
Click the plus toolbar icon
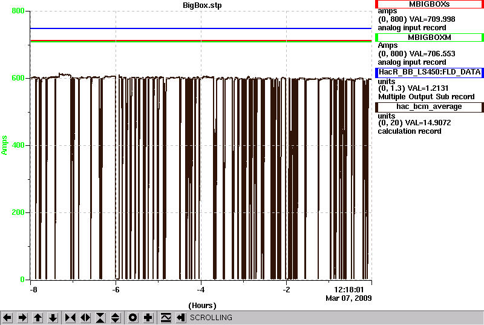click(148, 318)
